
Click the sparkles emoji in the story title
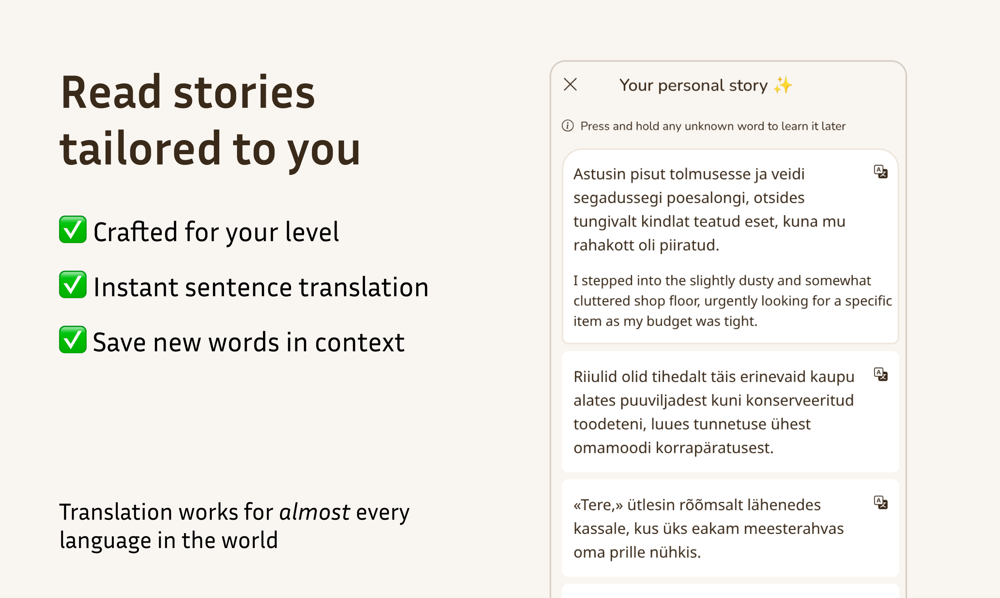click(783, 85)
